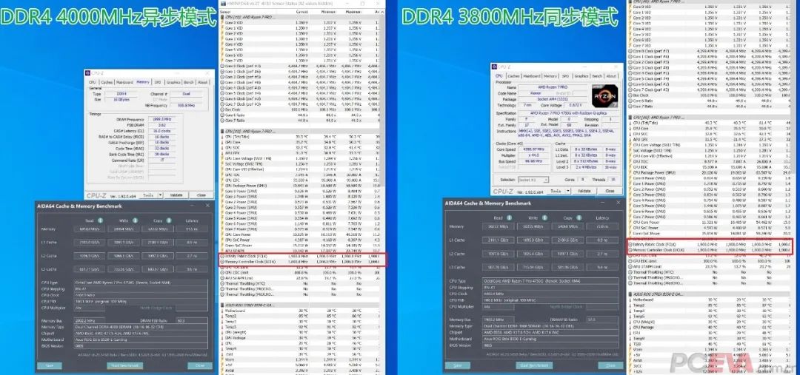Click the Copy info icon in the DDR4-4000 AIDA64 window
This screenshot has height=375, width=800.
click(x=168, y=220)
